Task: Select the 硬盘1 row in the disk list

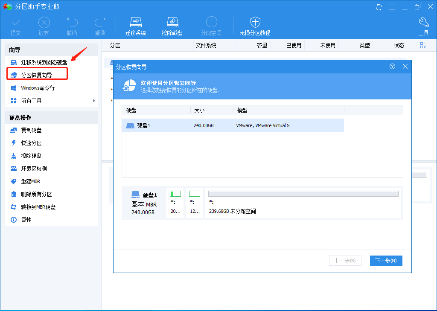Action: click(x=233, y=125)
